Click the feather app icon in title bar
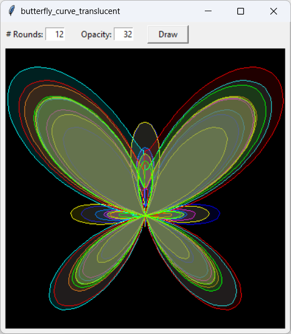291x334 pixels. pyautogui.click(x=12, y=11)
